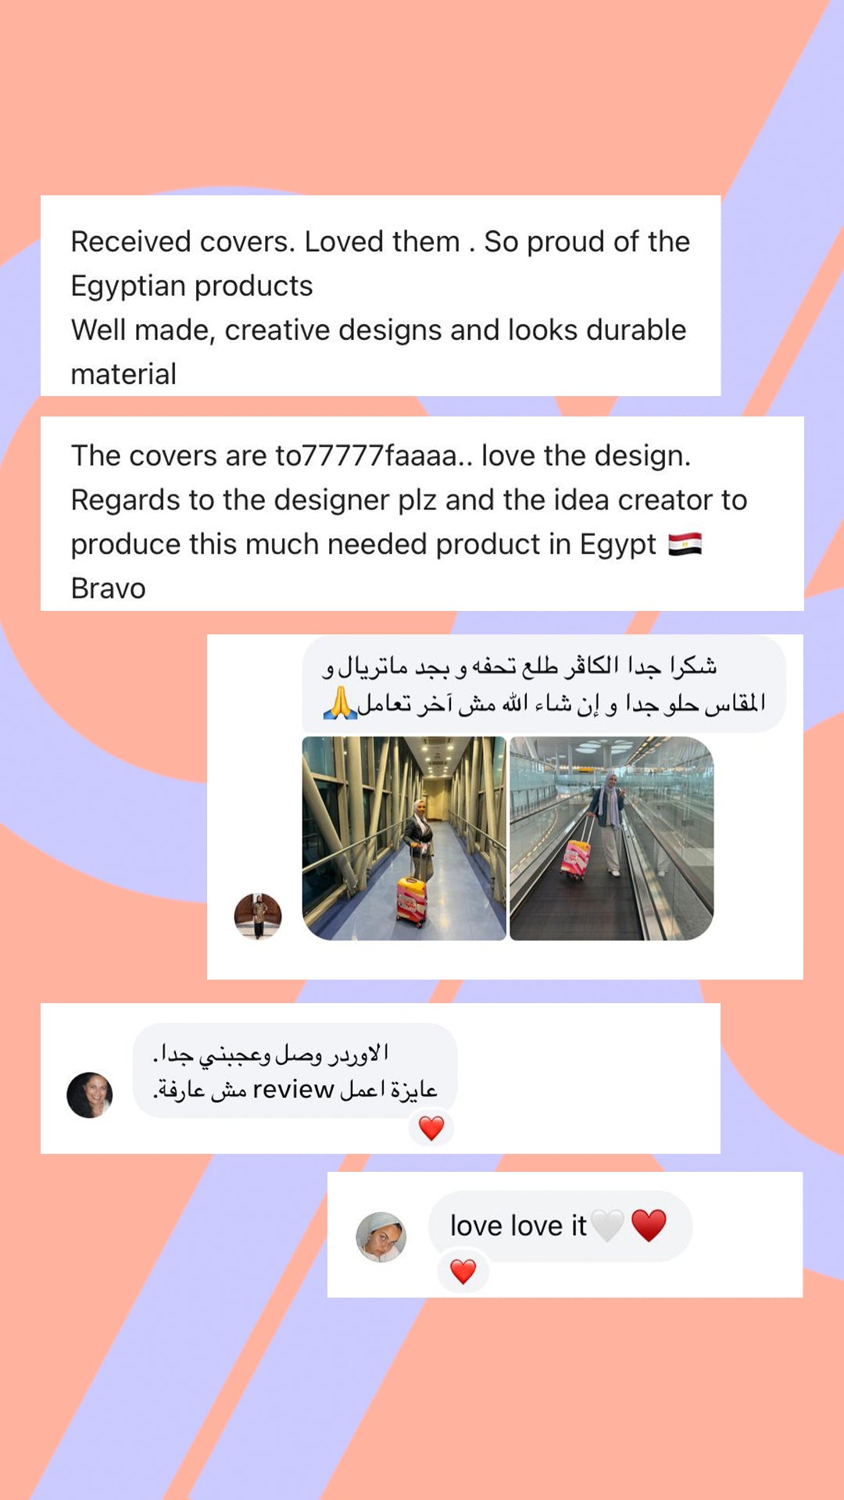844x1500 pixels.
Task: Tap the praying hands emoji in Arabic message
Action: coord(340,703)
